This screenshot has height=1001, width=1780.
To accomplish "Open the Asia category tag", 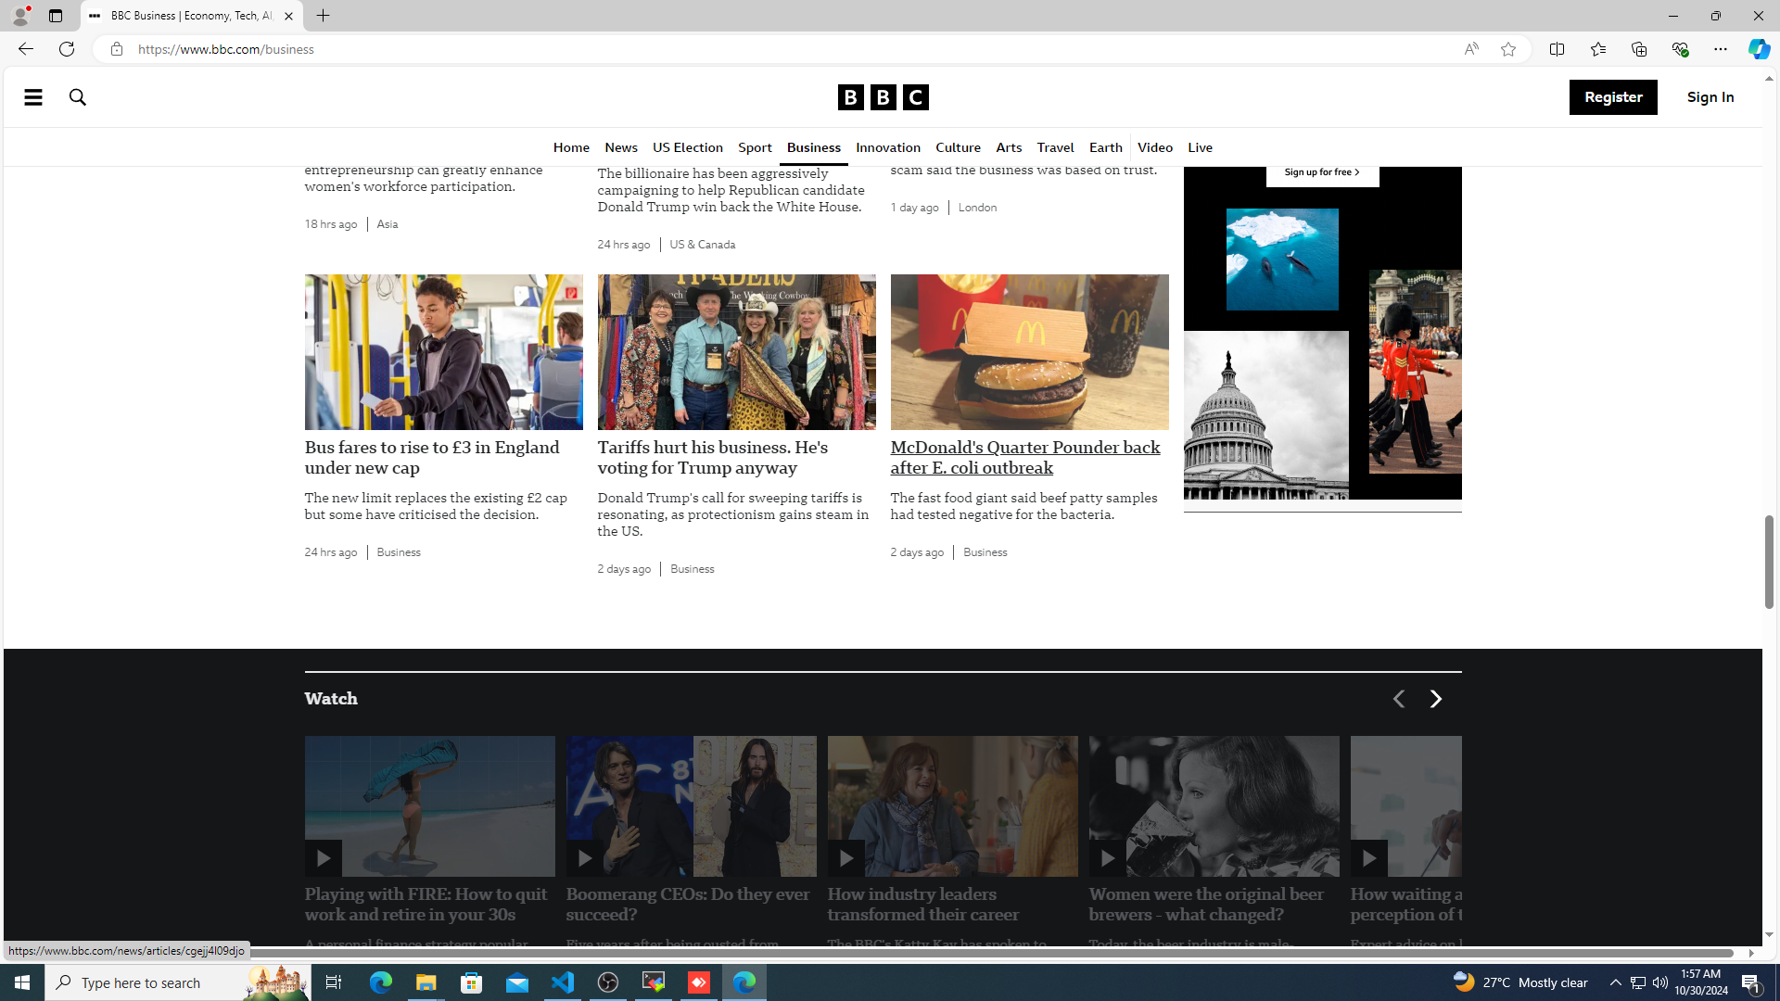I will [388, 224].
